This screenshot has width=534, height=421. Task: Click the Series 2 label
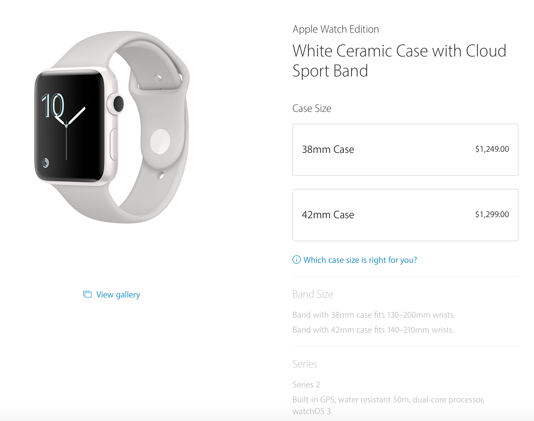(x=306, y=385)
